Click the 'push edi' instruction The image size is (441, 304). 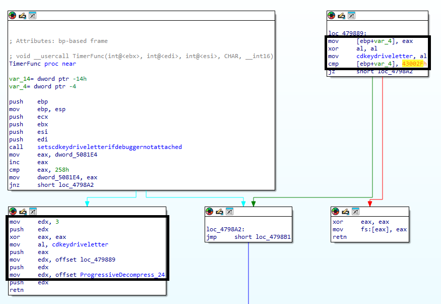28,139
